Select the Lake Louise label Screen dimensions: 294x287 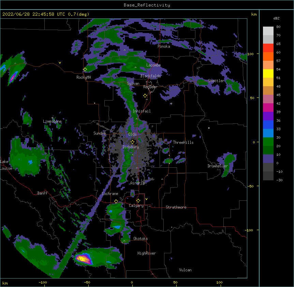click(6, 165)
